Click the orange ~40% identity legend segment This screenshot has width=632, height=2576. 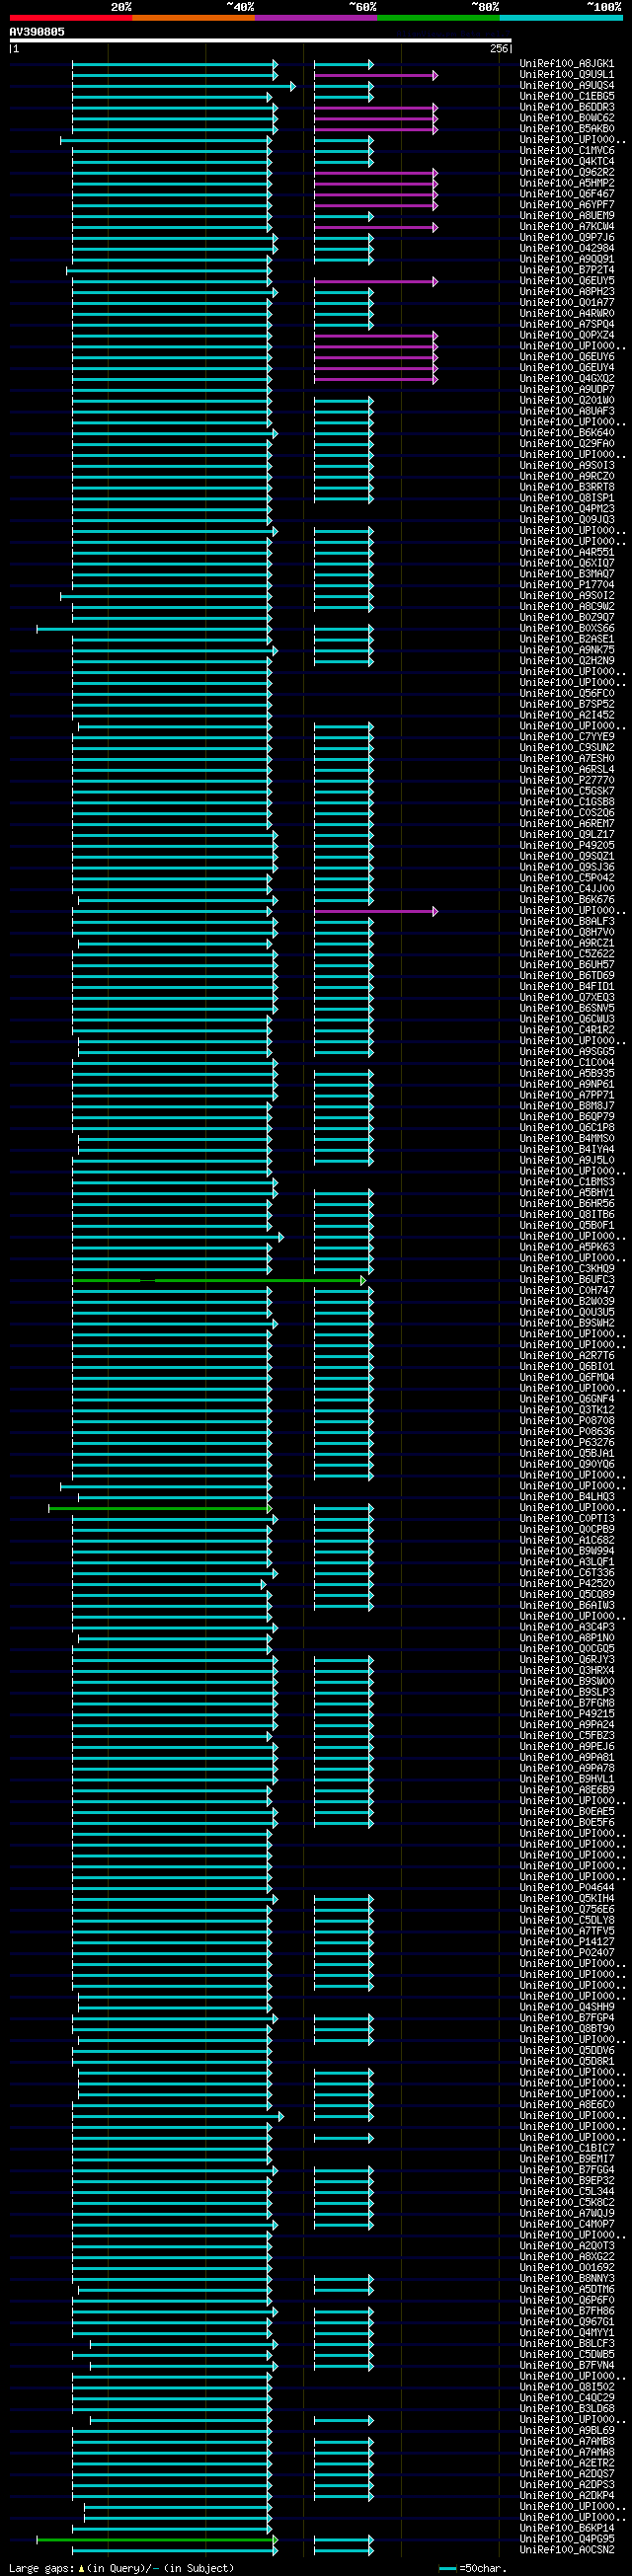193,18
